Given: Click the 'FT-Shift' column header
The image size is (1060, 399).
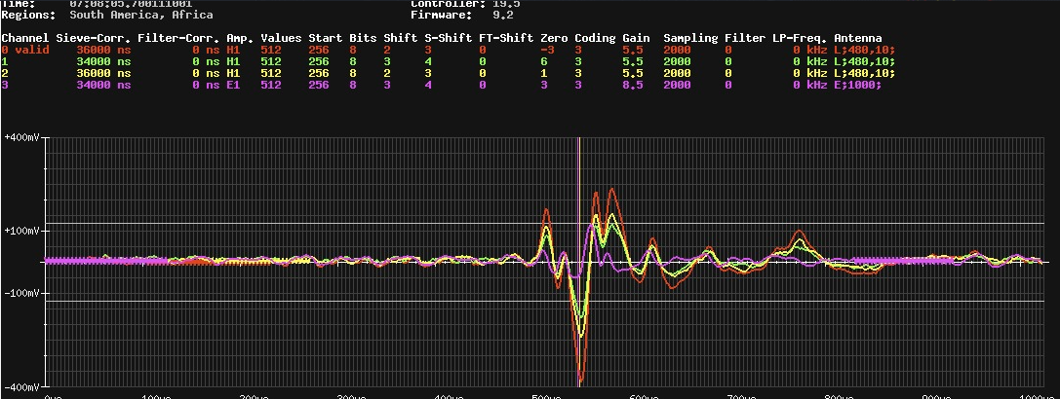Looking at the screenshot, I should point(506,39).
